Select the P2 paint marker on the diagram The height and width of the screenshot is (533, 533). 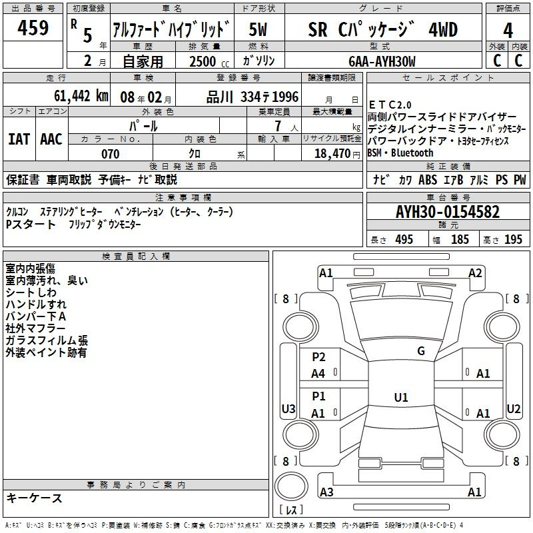tap(318, 357)
